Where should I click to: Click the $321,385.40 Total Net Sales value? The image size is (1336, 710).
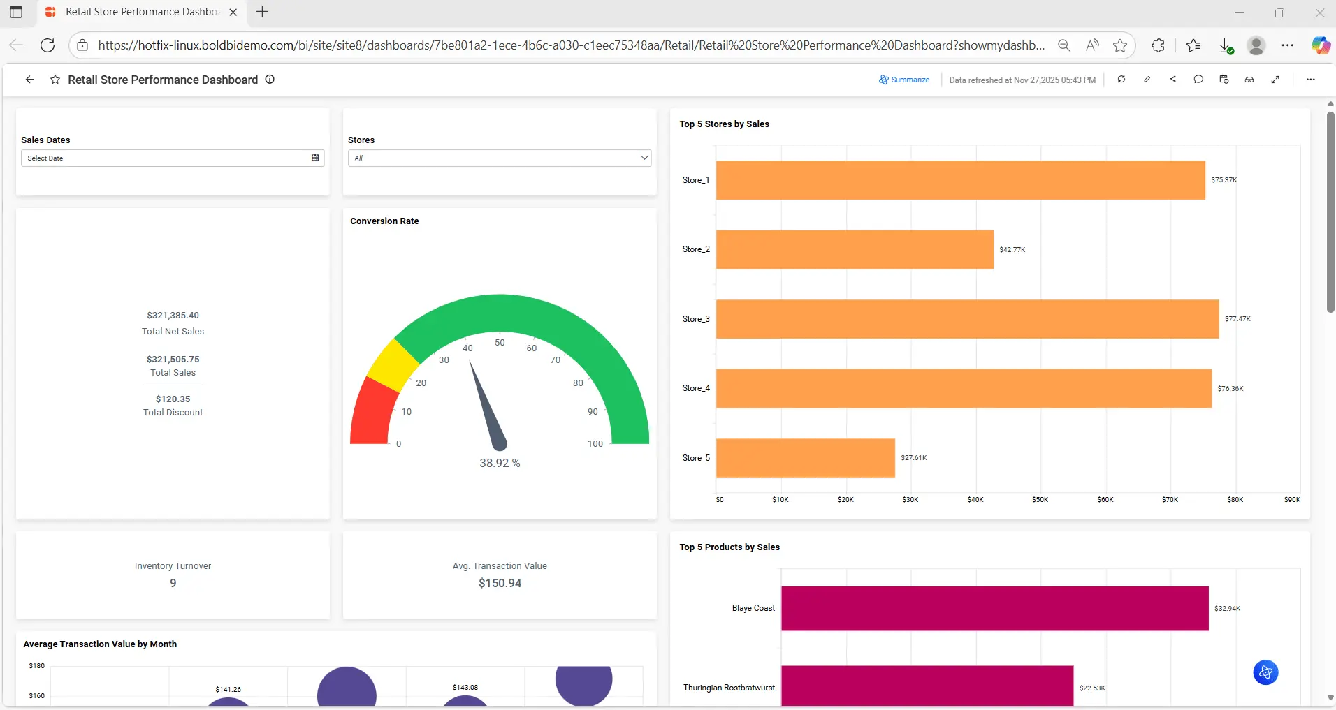(x=173, y=316)
